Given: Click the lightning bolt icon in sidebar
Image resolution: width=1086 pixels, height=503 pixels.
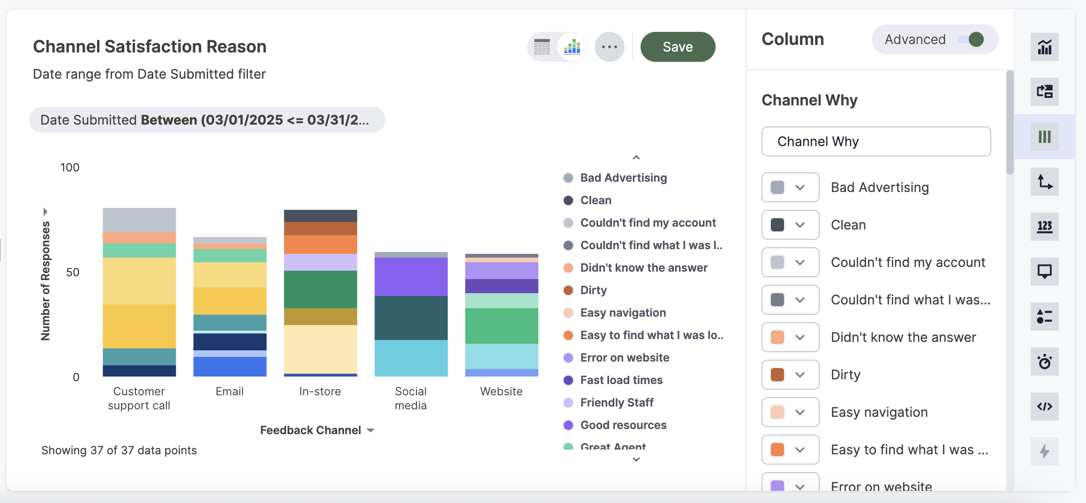Looking at the screenshot, I should point(1044,451).
